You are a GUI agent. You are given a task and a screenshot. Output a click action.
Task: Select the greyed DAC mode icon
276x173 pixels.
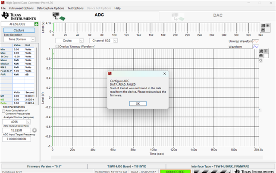[x=178, y=17]
